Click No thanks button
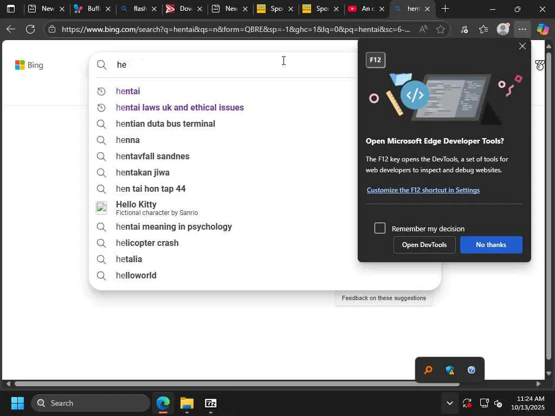555x416 pixels. [491, 245]
